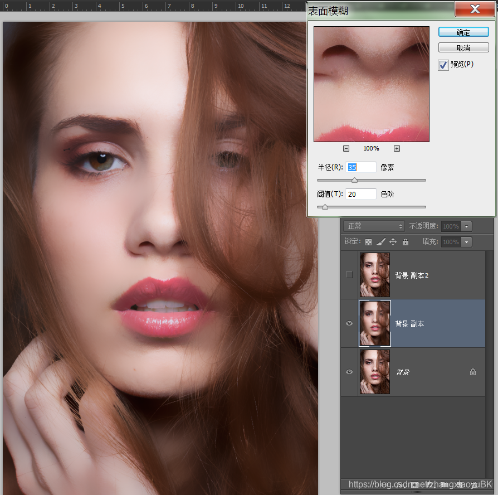Open the 不透明度 opacity dropdown arrow
This screenshot has width=498, height=495.
tap(467, 226)
